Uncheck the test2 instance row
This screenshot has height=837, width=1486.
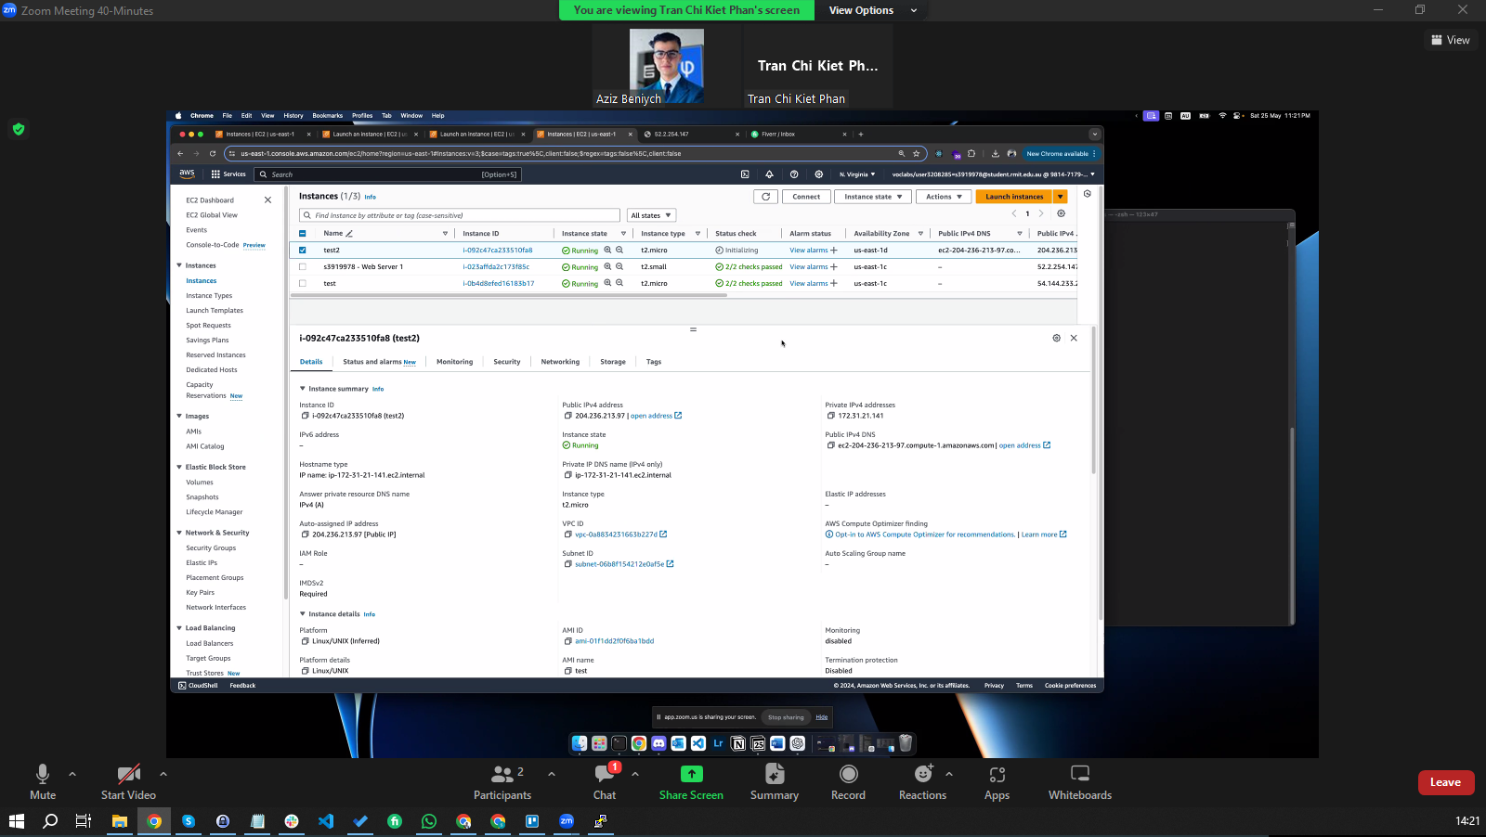302,250
